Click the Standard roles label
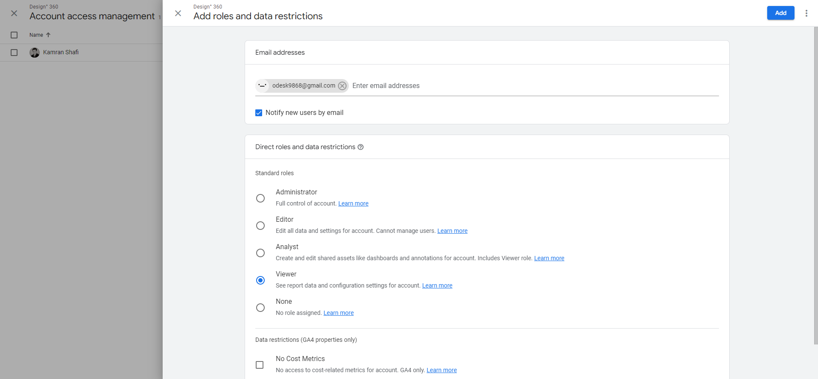This screenshot has width=818, height=379. click(275, 173)
